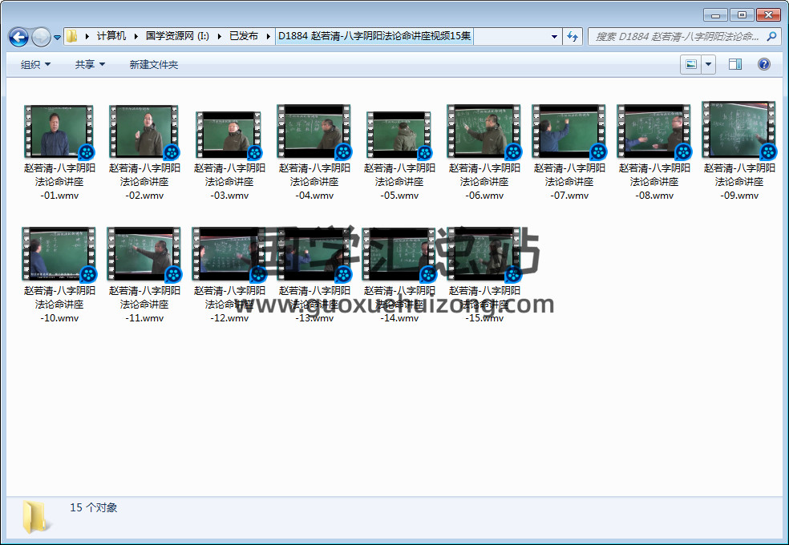Image resolution: width=789 pixels, height=545 pixels.
Task: Click the search magnifier icon
Action: pos(771,36)
